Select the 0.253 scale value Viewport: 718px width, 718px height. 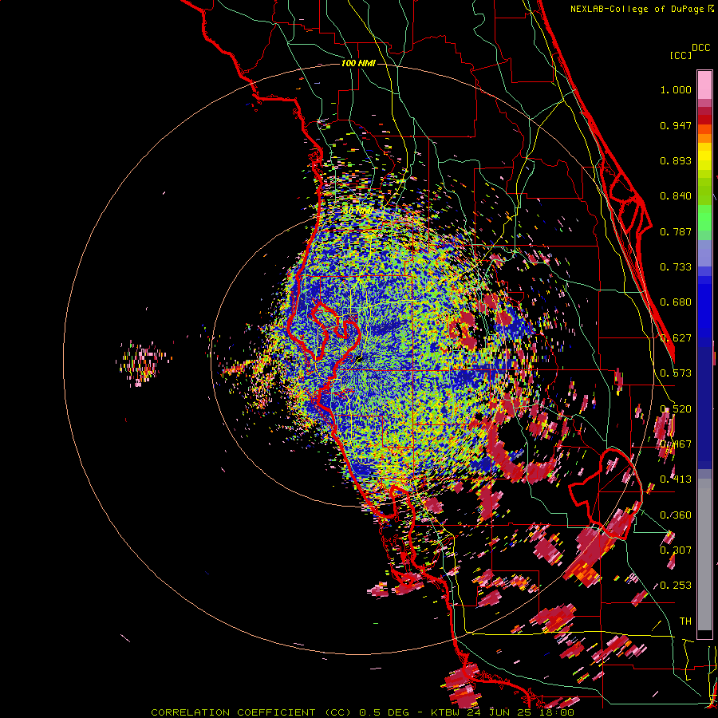tap(676, 586)
